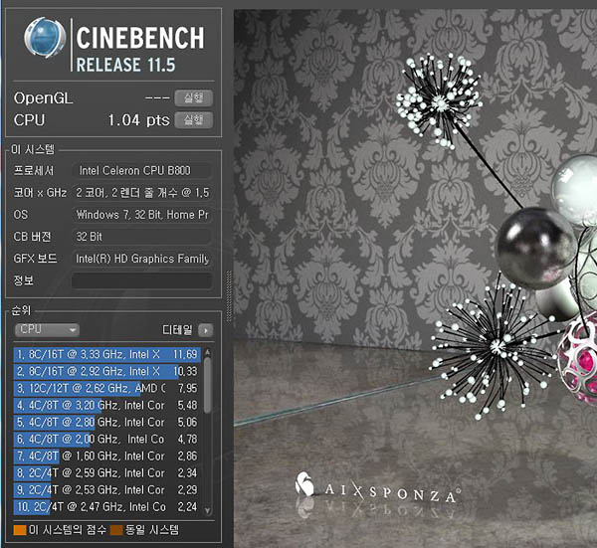Image resolution: width=597 pixels, height=548 pixels.
Task: Run the CPU benchmark test
Action: 193,120
